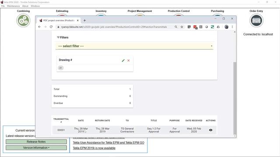The width and height of the screenshot is (280, 157).
Task: Open the browser three-dot menu
Action: tap(232, 27)
